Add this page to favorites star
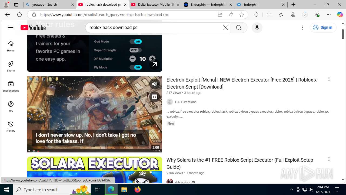Image resolution: width=346 pixels, height=195 pixels. pos(242,15)
